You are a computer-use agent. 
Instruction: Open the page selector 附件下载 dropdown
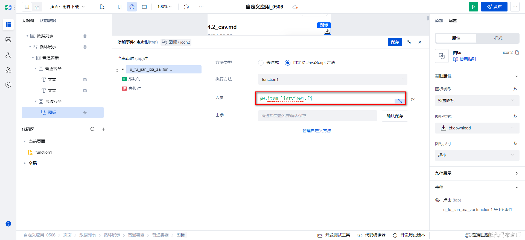click(x=67, y=7)
